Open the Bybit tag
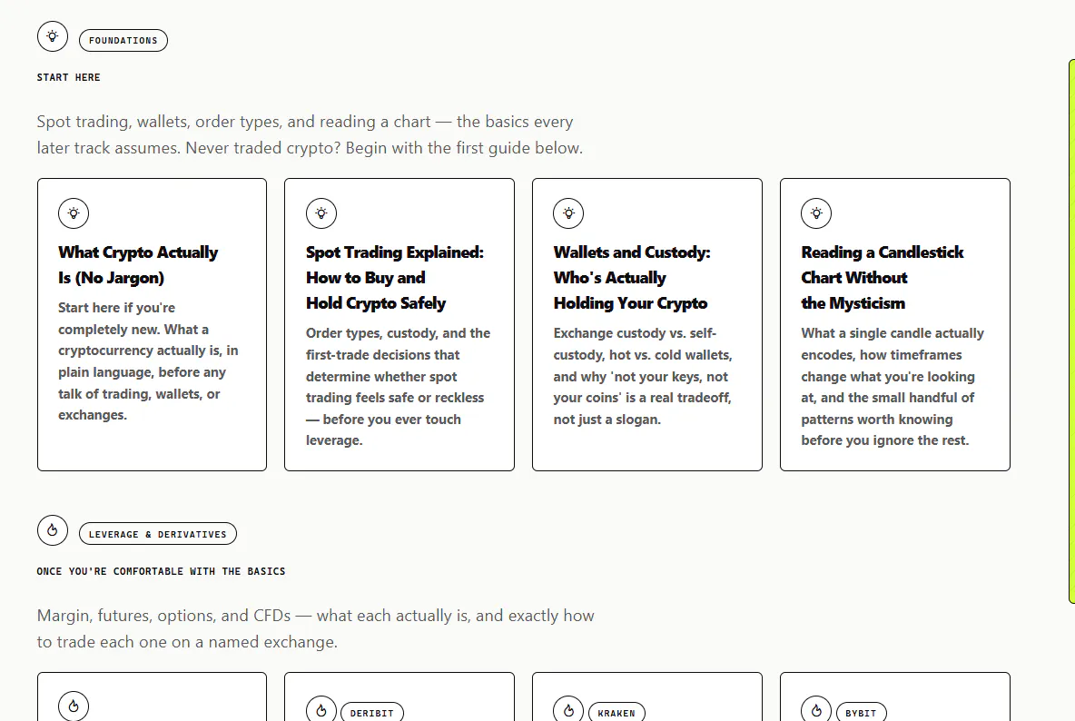 pos(861,712)
